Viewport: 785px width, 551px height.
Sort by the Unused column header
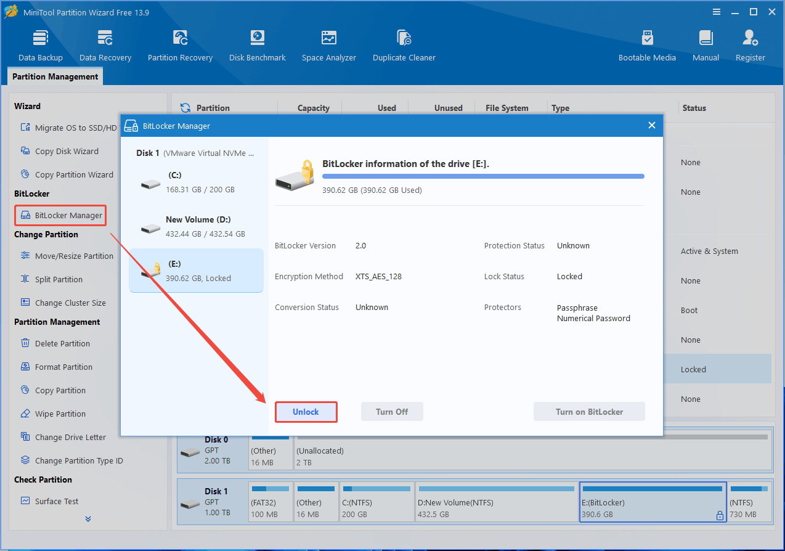coord(448,108)
